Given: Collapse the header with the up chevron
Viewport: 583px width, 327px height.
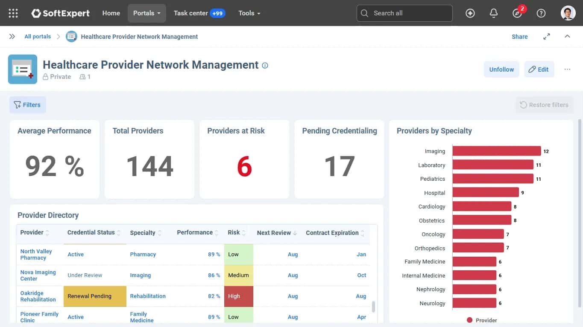Looking at the screenshot, I should tap(567, 37).
